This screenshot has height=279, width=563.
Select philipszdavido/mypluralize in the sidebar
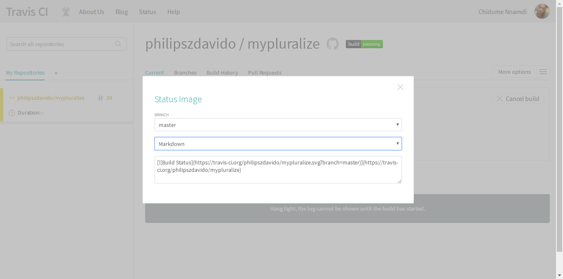[x=51, y=98]
